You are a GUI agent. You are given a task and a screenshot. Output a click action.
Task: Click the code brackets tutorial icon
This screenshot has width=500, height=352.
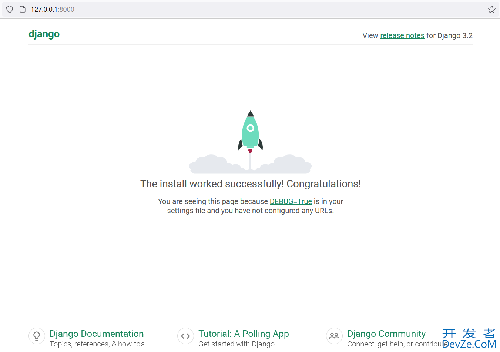(185, 336)
